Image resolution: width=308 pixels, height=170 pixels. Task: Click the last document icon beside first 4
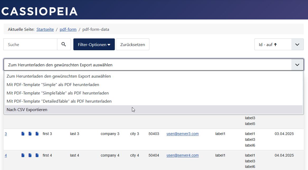point(37,155)
